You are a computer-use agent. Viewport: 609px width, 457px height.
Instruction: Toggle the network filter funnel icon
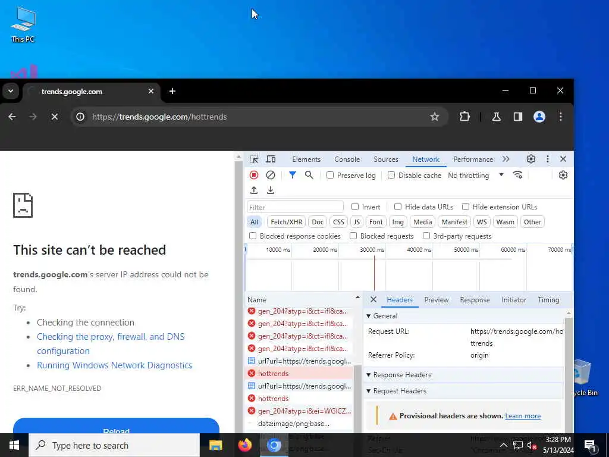pyautogui.click(x=293, y=176)
